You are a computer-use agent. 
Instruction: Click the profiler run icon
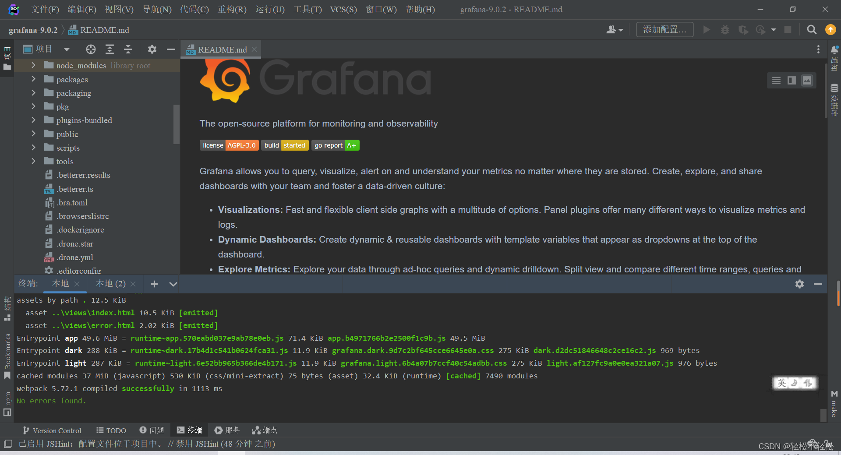click(761, 30)
